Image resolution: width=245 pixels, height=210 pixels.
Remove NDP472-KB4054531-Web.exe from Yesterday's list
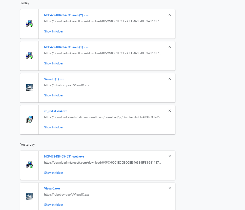tap(170, 156)
